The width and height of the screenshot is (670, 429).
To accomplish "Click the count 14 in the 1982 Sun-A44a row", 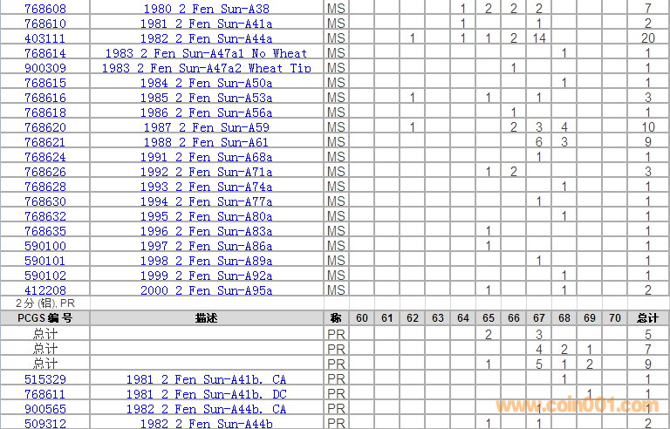I will (x=539, y=38).
